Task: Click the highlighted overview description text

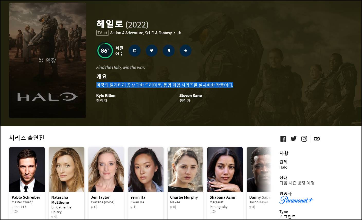Action: point(165,85)
